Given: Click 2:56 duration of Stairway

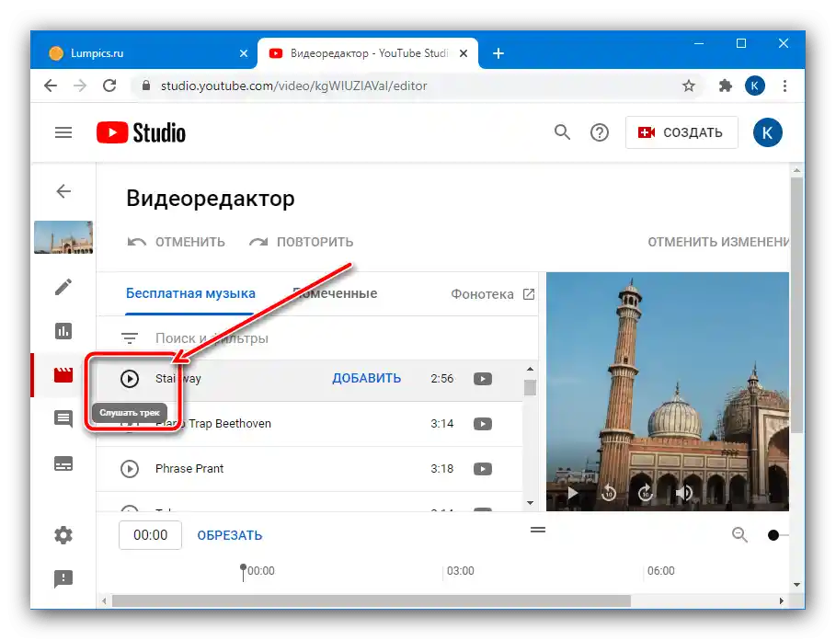Looking at the screenshot, I should [442, 378].
